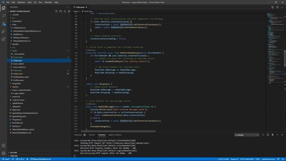Expand the Models folder

point(15,44)
